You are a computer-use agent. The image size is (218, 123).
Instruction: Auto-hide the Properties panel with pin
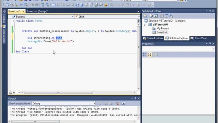pos(210,44)
